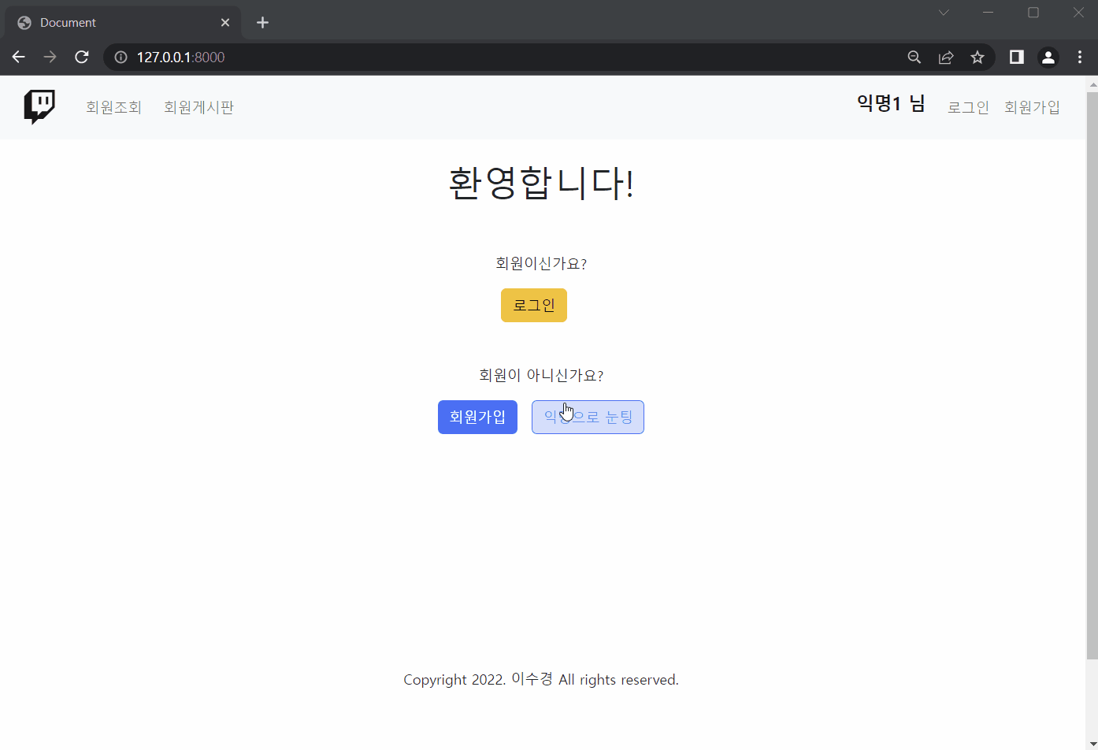Open the browser profile icon

tap(1048, 57)
